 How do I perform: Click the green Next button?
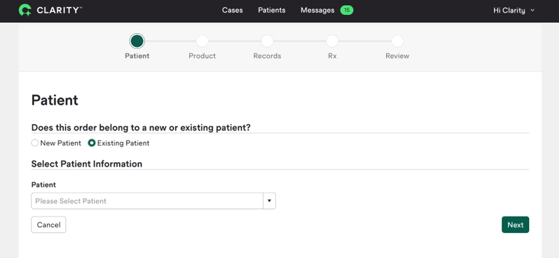[x=515, y=225]
